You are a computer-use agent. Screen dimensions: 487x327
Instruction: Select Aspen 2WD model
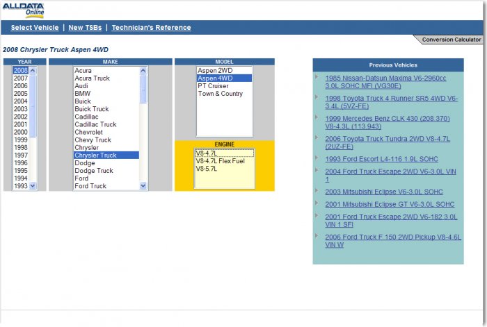224,70
